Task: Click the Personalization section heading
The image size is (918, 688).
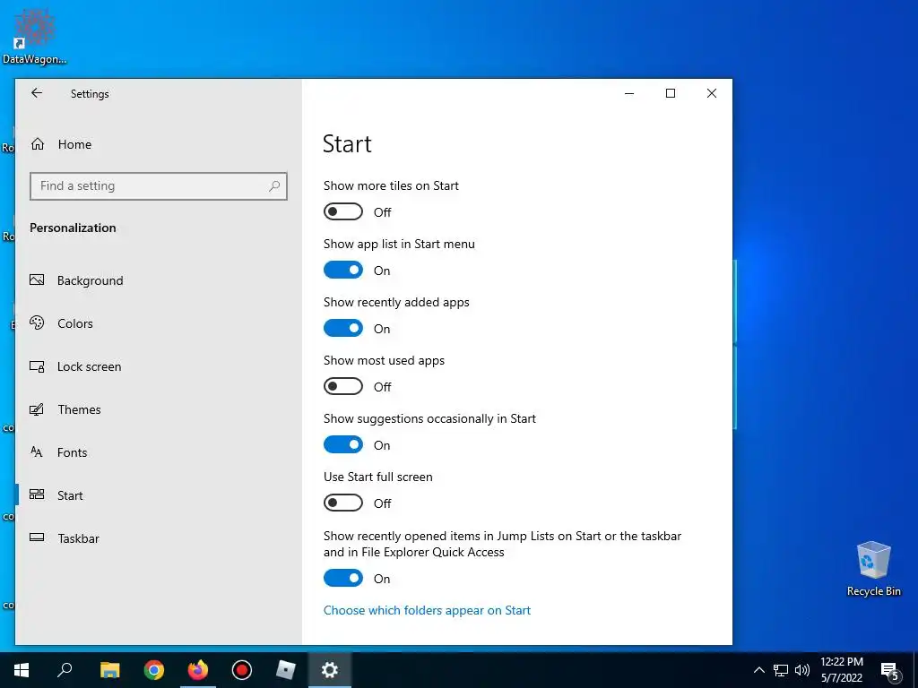Action: click(x=74, y=228)
